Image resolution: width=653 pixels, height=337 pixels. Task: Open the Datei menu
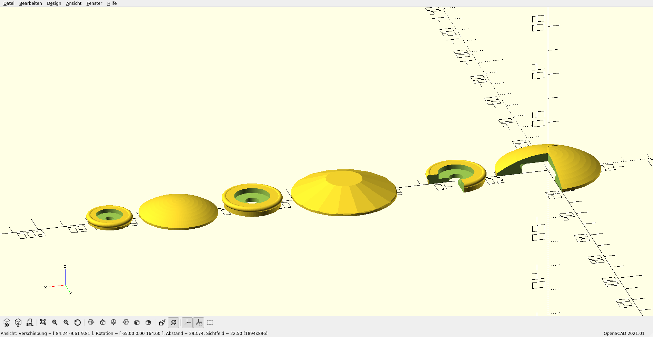pos(9,3)
